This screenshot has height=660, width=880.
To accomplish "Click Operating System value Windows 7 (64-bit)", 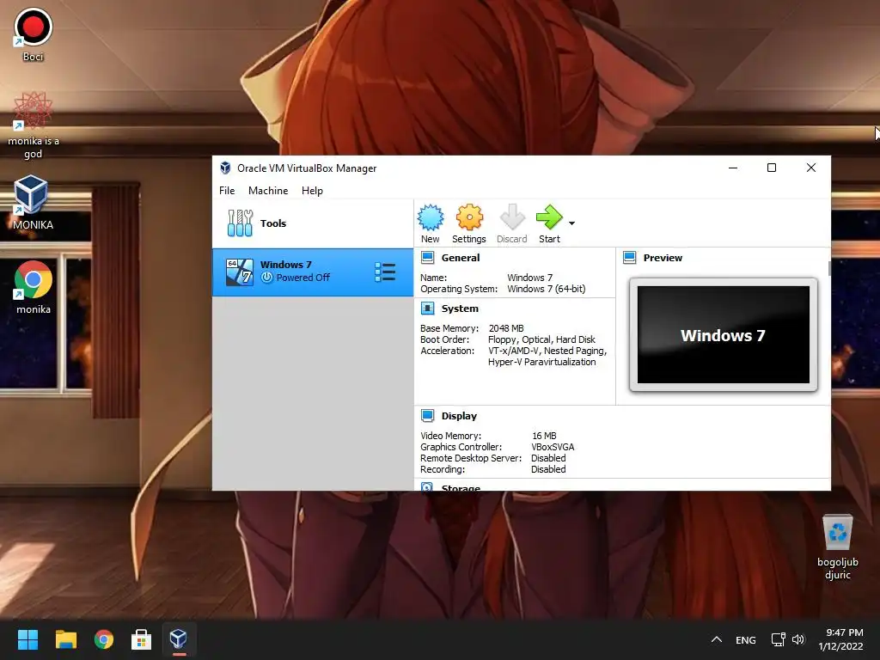I will (546, 289).
